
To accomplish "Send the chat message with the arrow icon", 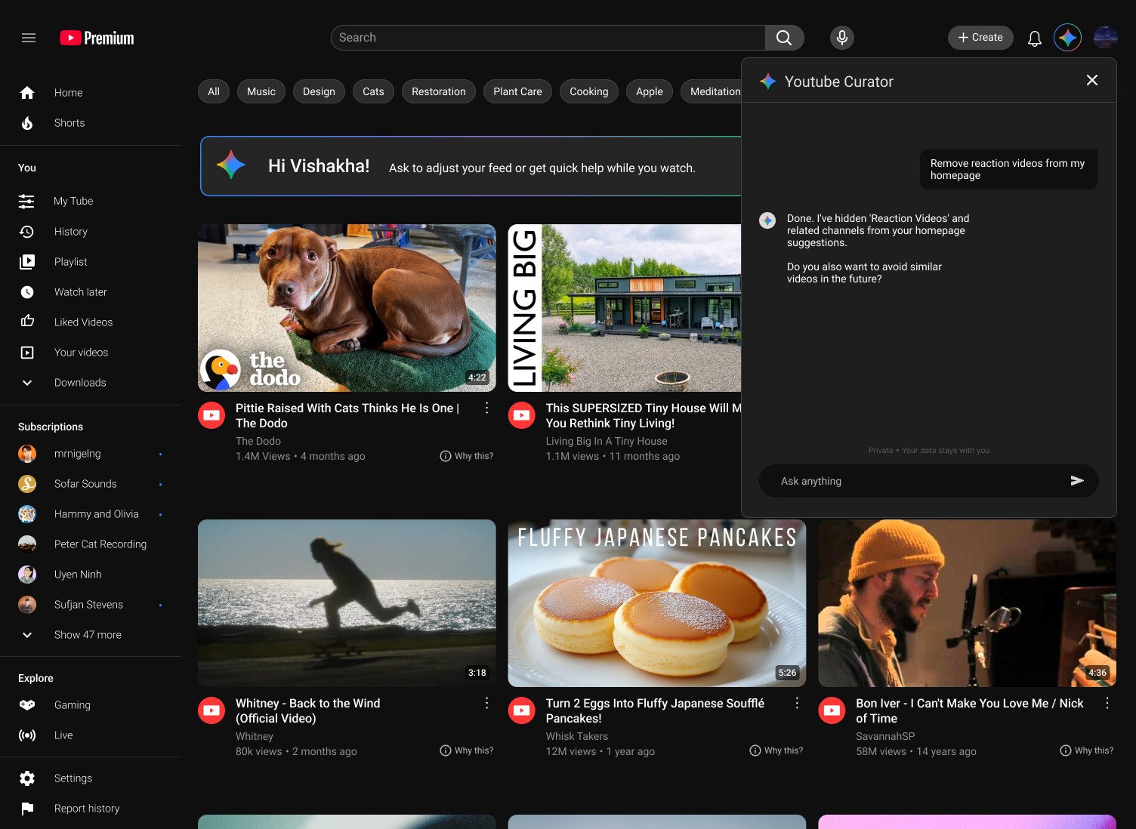I will [1078, 481].
